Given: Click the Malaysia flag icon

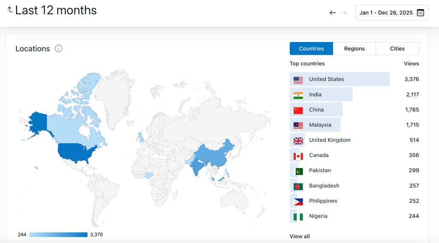Looking at the screenshot, I should (298, 125).
